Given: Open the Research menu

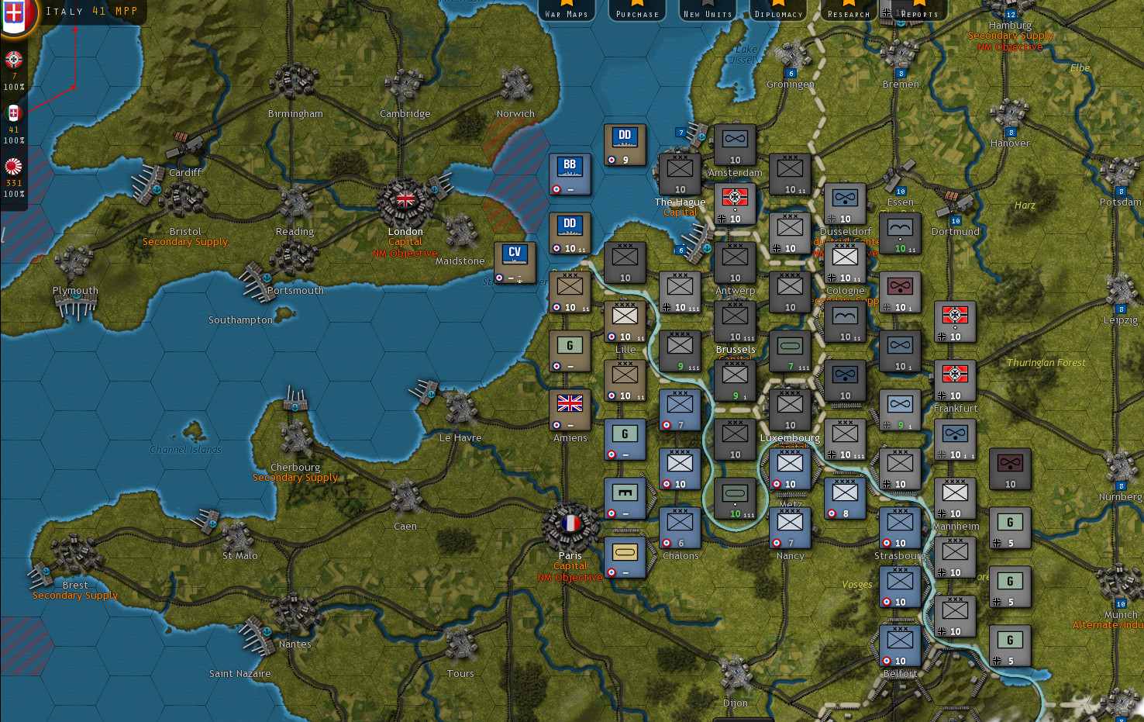Looking at the screenshot, I should click(849, 11).
